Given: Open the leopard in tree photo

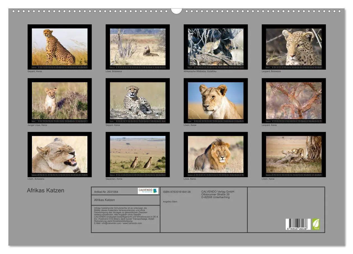Looking at the screenshot, I should [294, 101].
